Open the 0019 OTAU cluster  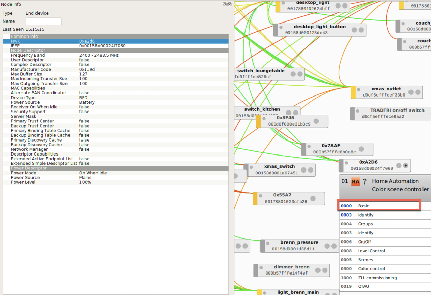(385, 286)
